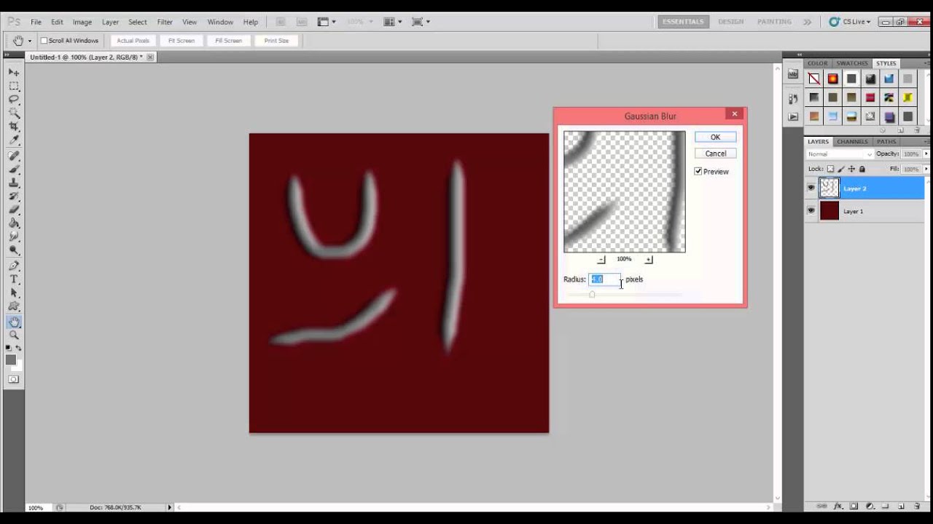Image resolution: width=933 pixels, height=524 pixels.
Task: Open the Opacity slider arrow
Action: tap(926, 154)
